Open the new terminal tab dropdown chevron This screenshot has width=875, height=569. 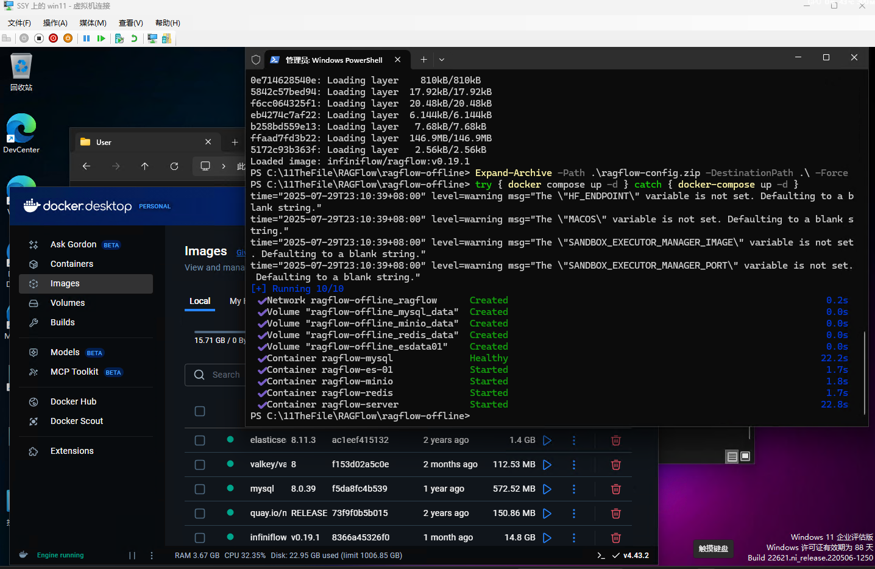[441, 59]
